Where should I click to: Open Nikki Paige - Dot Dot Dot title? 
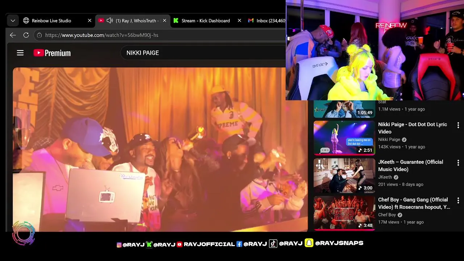coord(413,128)
